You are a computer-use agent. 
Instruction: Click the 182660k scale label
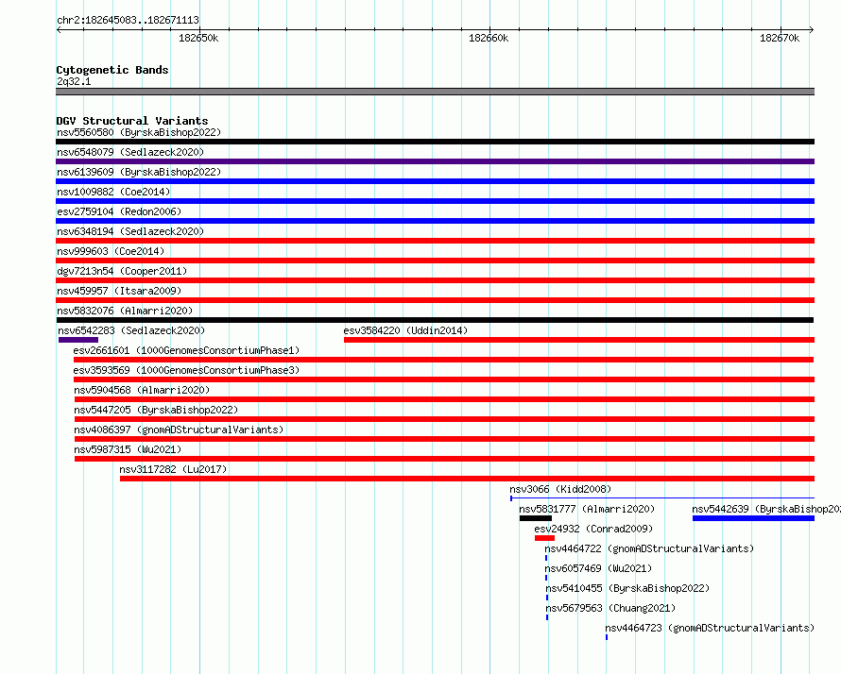click(x=489, y=38)
